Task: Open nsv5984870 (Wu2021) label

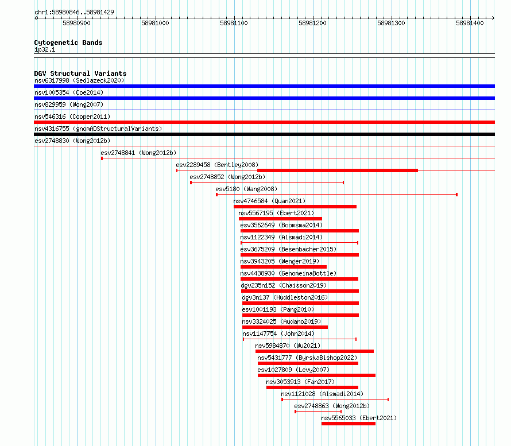Action: pyautogui.click(x=288, y=346)
